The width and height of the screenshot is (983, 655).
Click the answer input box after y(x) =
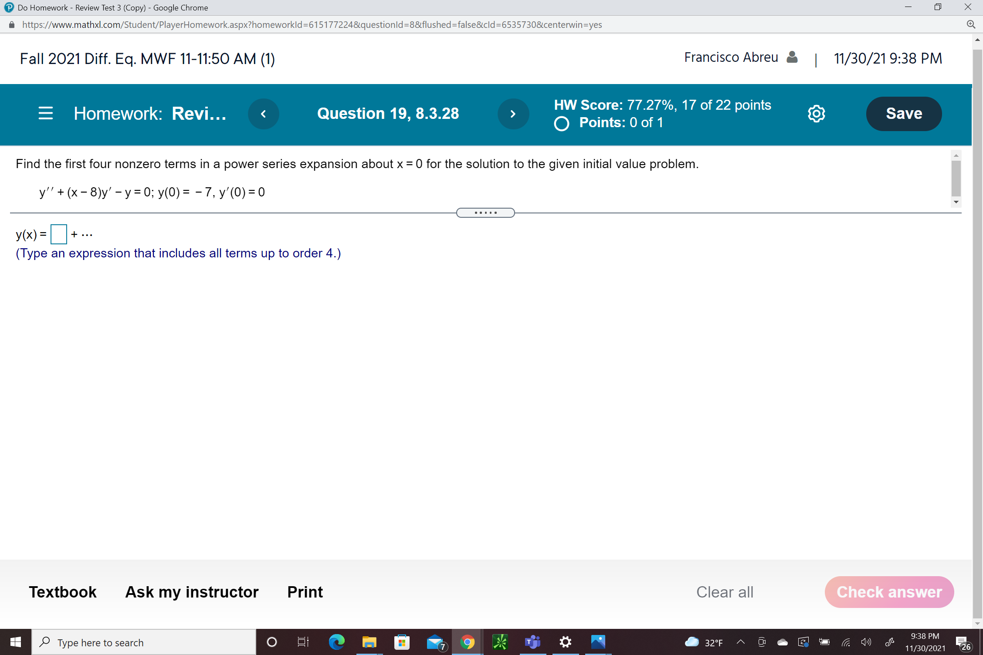click(x=58, y=234)
